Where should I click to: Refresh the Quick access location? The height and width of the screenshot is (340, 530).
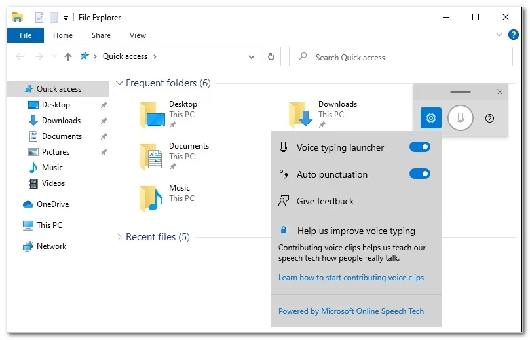click(x=271, y=57)
